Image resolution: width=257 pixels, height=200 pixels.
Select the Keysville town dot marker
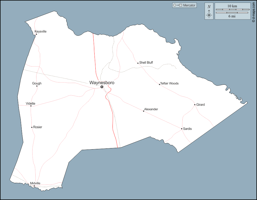click(x=36, y=34)
